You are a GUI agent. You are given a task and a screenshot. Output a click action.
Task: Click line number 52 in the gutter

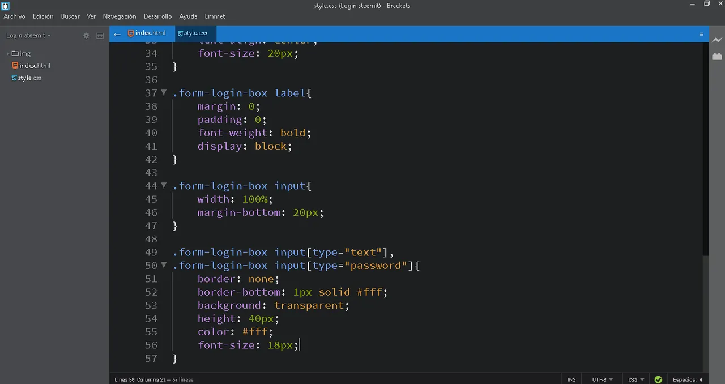tap(151, 292)
